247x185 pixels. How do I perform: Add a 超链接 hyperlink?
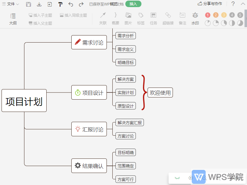point(168,18)
